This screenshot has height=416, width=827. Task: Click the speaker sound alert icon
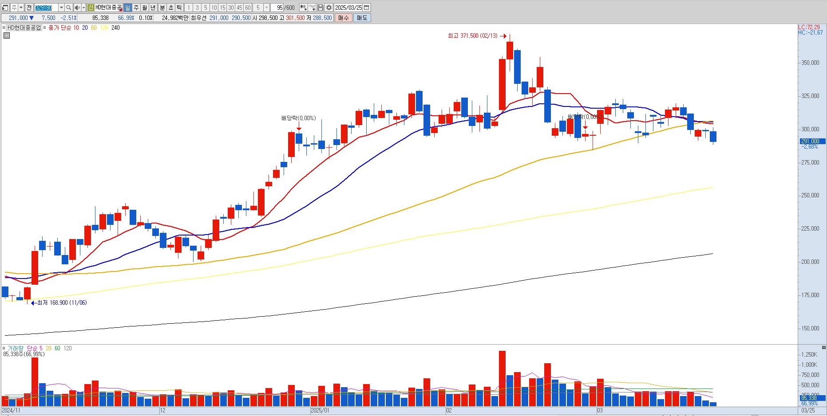pyautogui.click(x=77, y=8)
